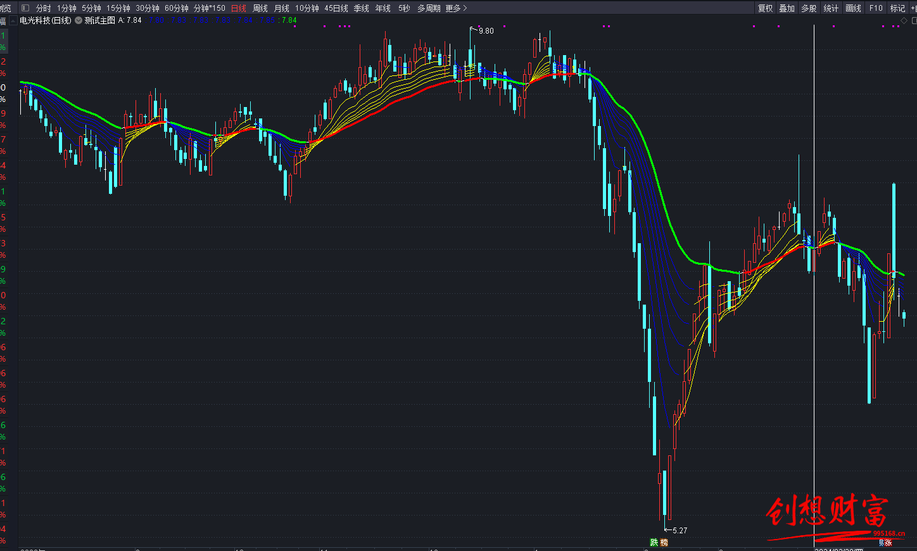Collapse panel with the up-arrow icon

[x=13, y=20]
